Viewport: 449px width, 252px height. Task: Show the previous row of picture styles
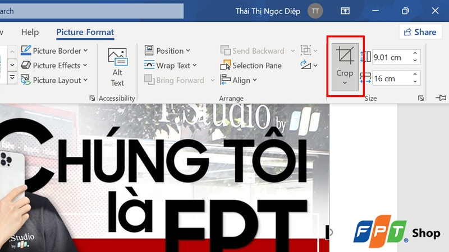12,52
